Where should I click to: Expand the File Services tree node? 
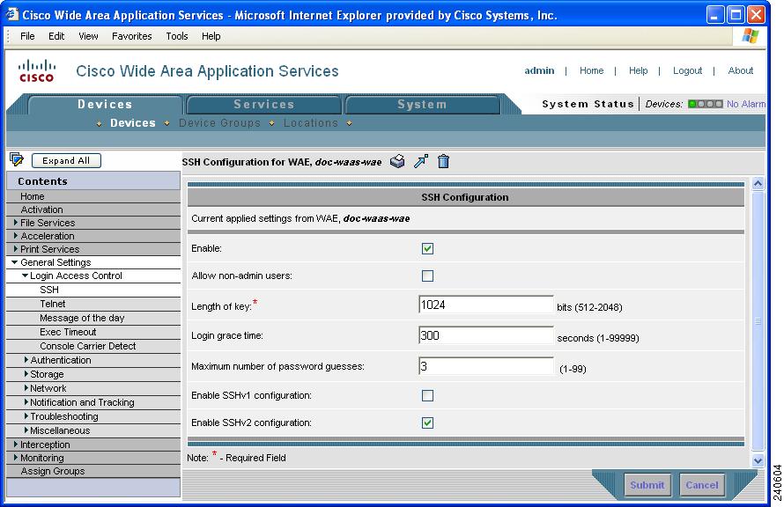16,223
